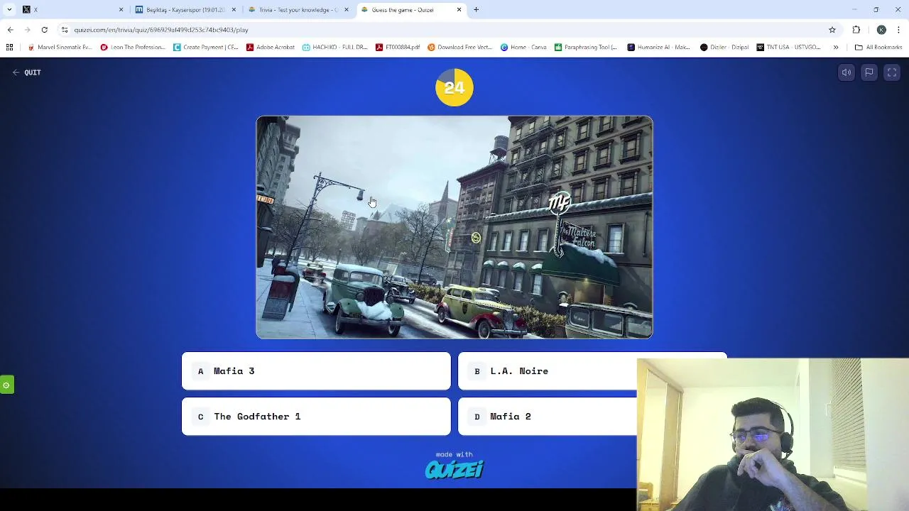Toggle fullscreen mode for the quiz

tap(892, 72)
